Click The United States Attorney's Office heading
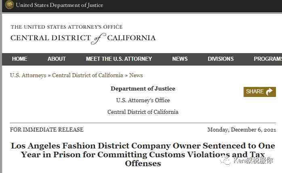Image resolution: width=282 pixels, height=173 pixels. click(67, 27)
